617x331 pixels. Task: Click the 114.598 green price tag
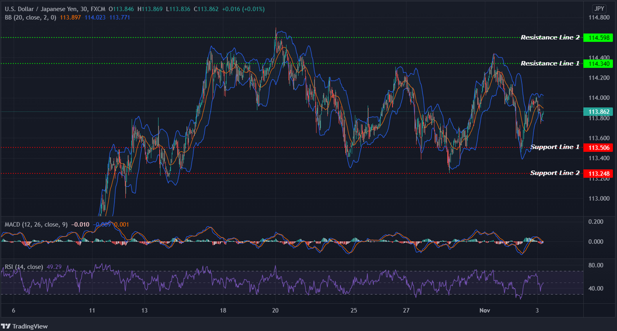click(x=598, y=38)
